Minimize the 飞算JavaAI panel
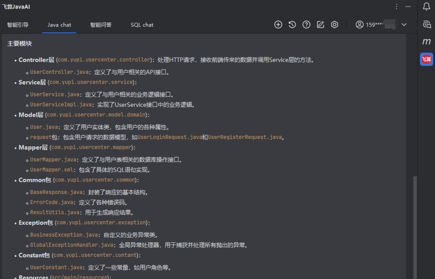 click(408, 7)
